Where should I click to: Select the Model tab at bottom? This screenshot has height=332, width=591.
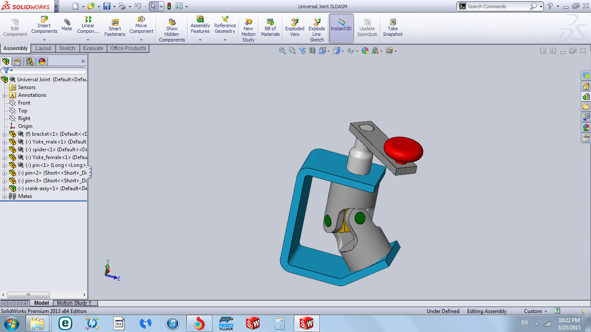point(42,303)
